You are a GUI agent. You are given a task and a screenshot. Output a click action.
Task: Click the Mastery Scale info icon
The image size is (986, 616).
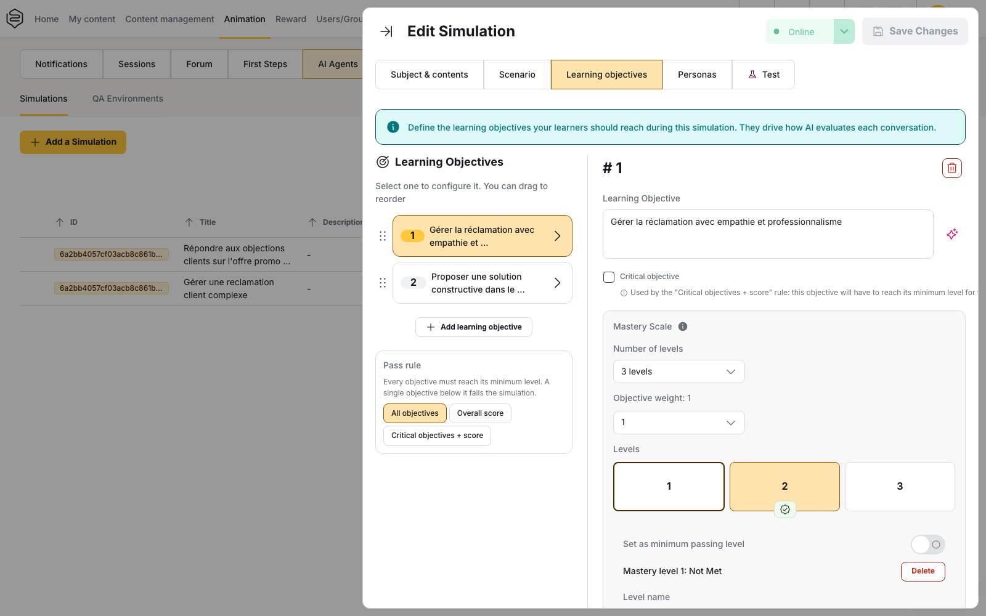(683, 326)
